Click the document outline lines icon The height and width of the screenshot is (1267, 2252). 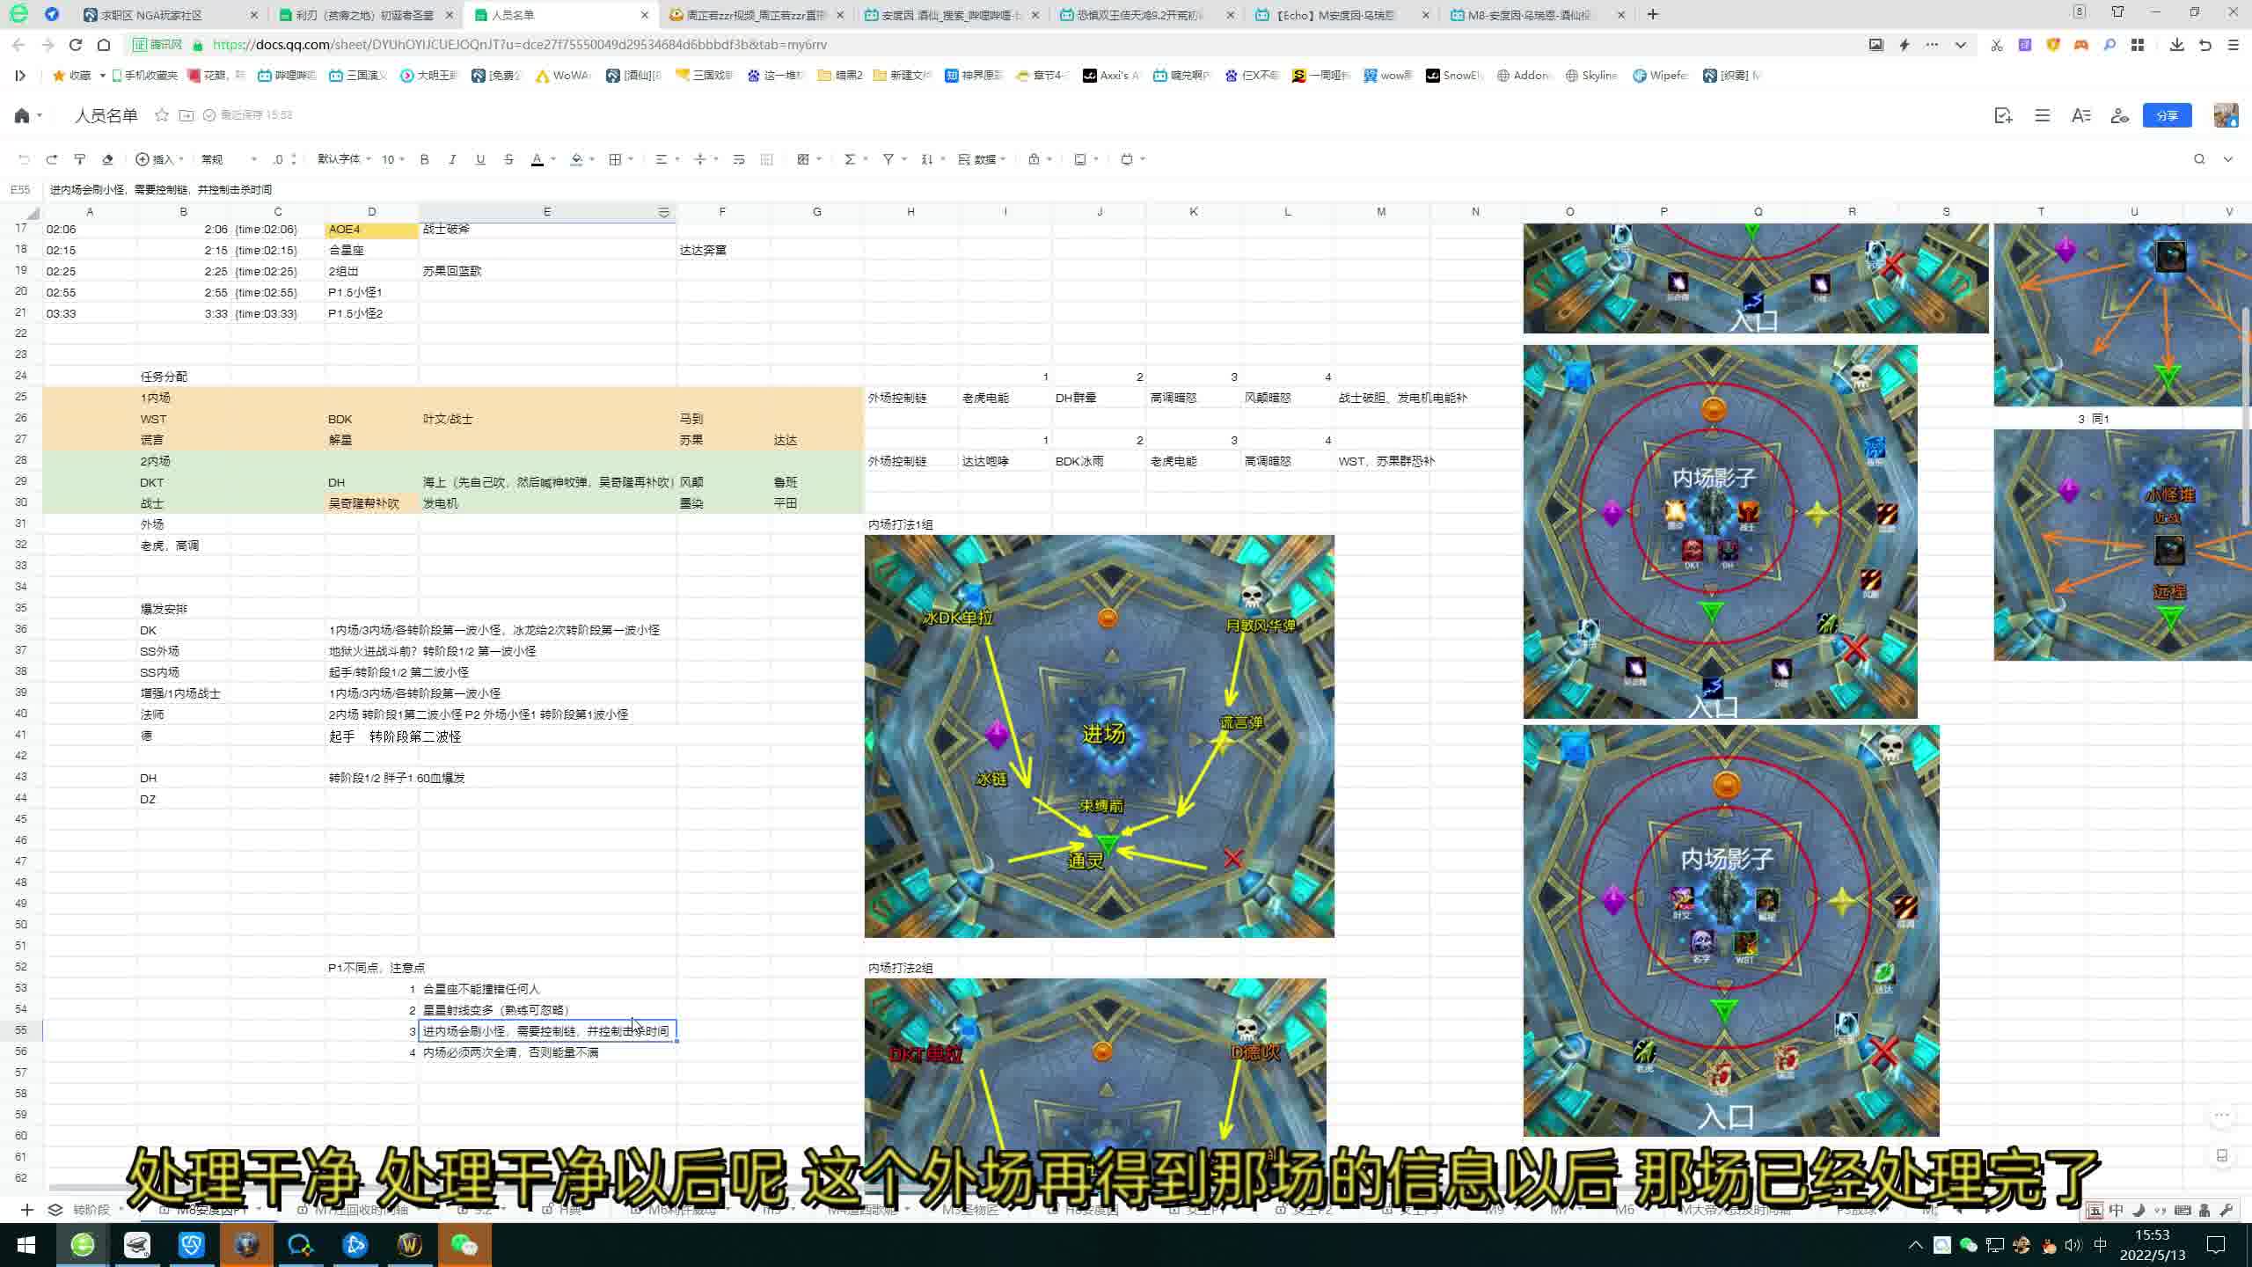tap(2043, 115)
